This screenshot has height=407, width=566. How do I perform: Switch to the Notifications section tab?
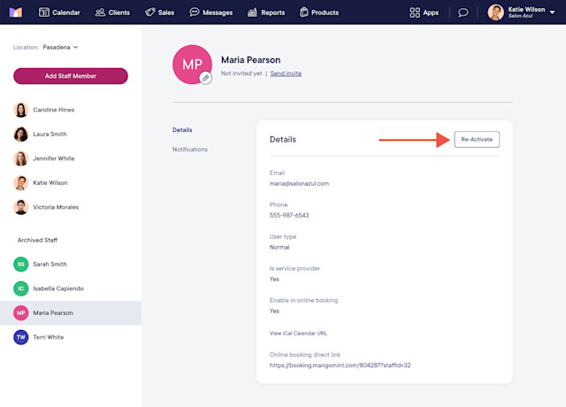(190, 150)
